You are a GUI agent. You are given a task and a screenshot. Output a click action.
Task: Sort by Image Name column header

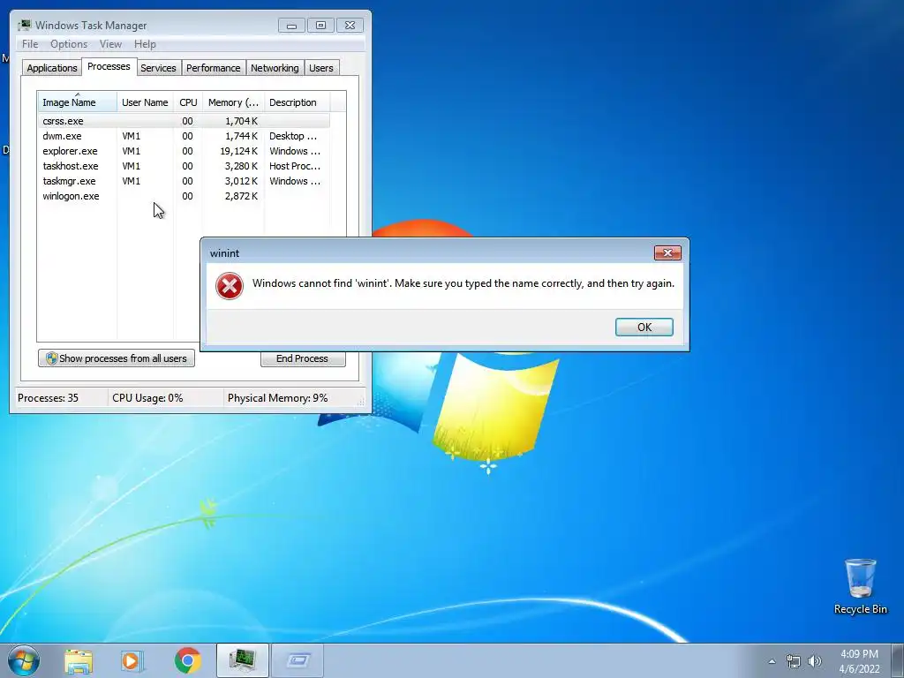[x=78, y=102]
